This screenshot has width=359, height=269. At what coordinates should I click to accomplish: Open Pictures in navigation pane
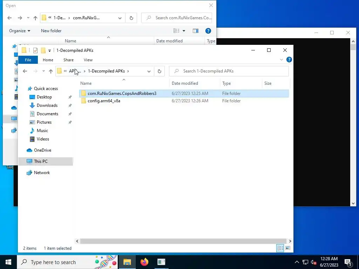click(x=44, y=122)
